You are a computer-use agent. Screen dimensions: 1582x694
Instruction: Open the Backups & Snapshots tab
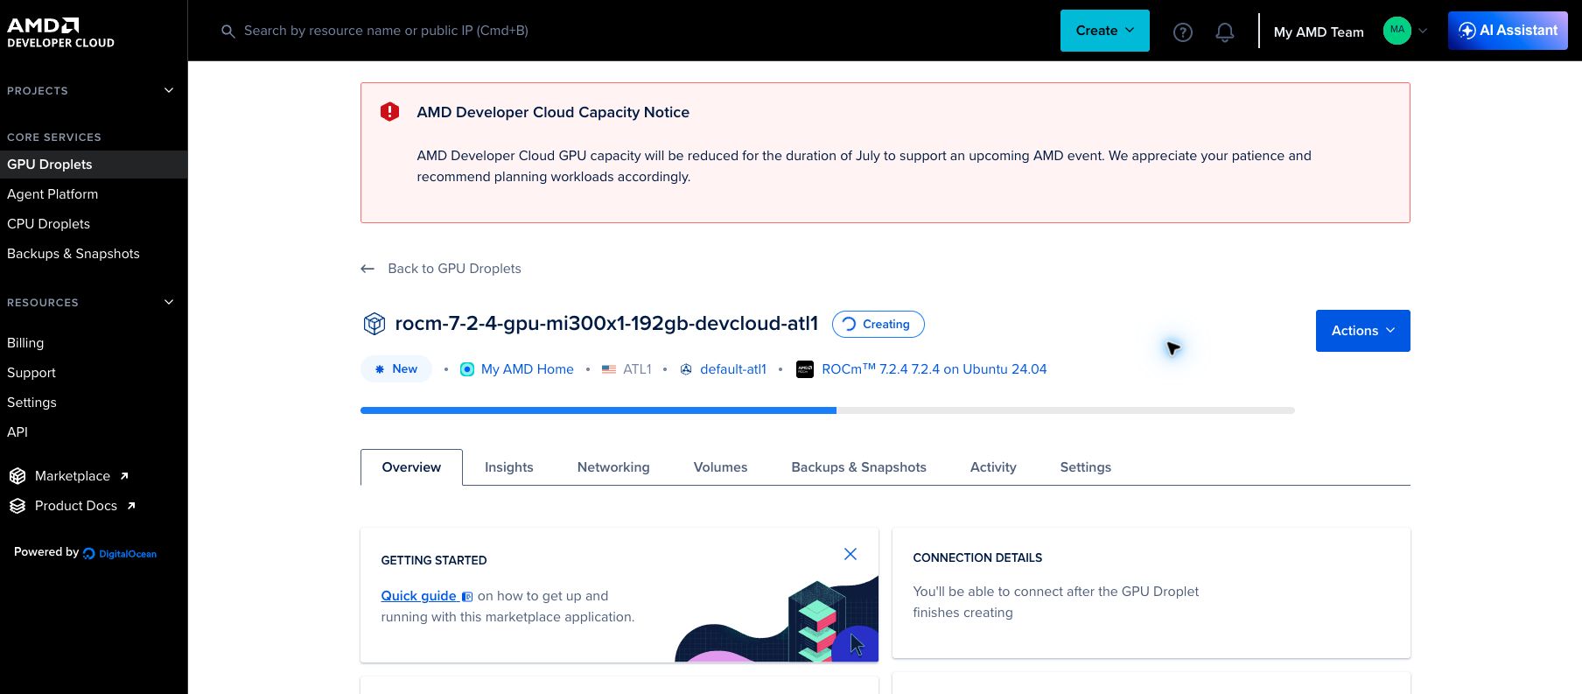[858, 467]
